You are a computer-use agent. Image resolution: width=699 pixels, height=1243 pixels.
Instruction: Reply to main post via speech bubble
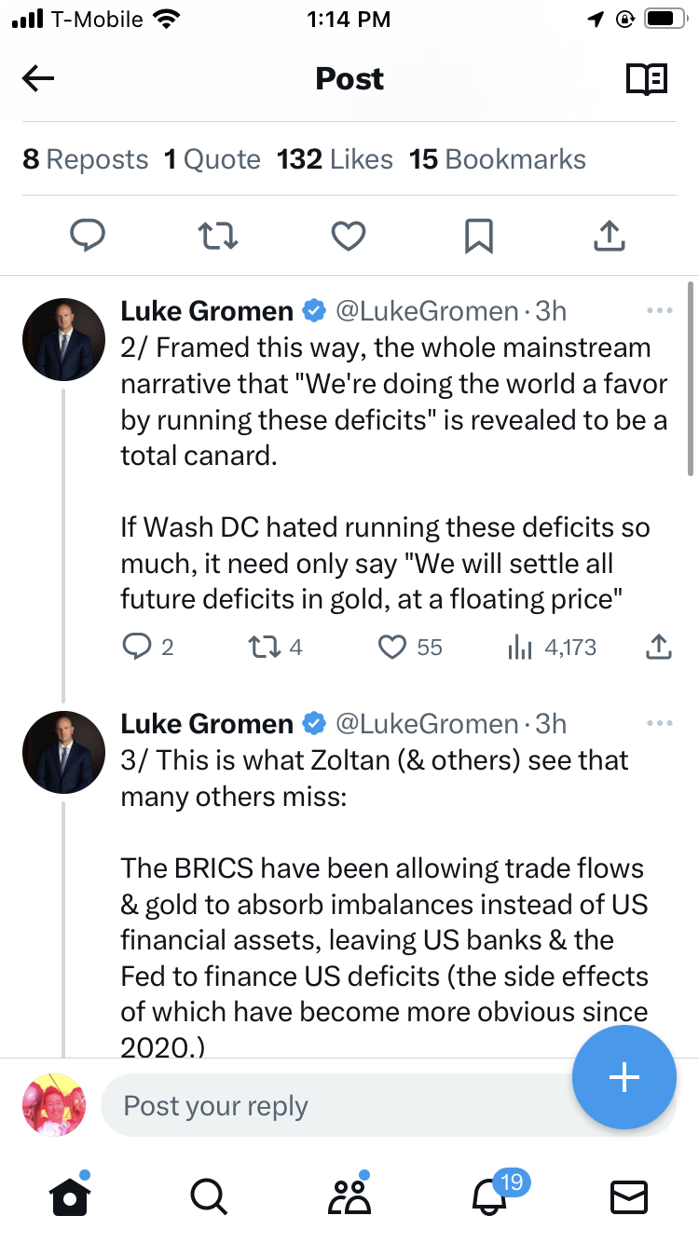pos(89,236)
